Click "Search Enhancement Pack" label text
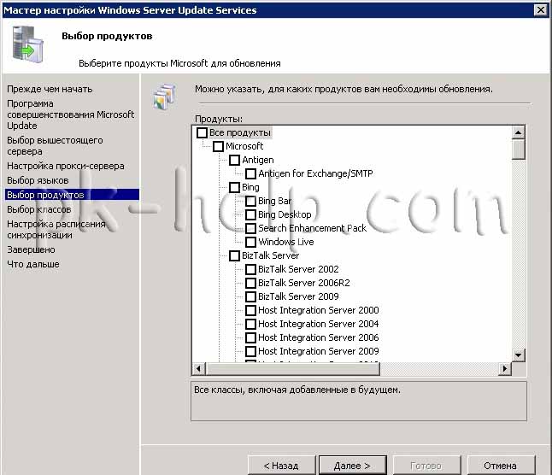Image resolution: width=552 pixels, height=475 pixels. click(312, 228)
